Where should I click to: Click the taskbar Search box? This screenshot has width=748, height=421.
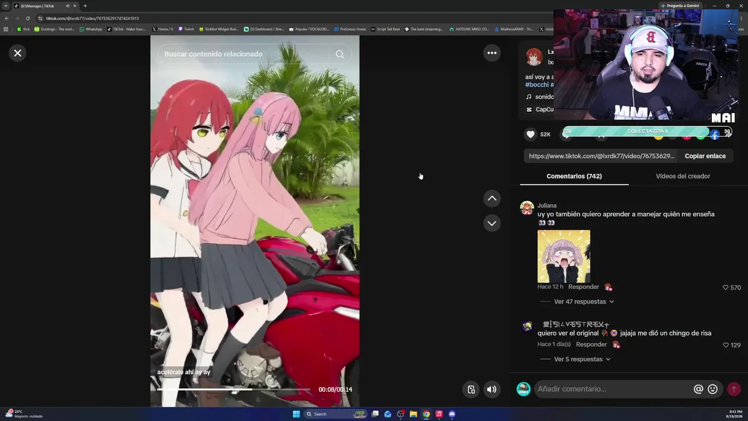tap(337, 414)
